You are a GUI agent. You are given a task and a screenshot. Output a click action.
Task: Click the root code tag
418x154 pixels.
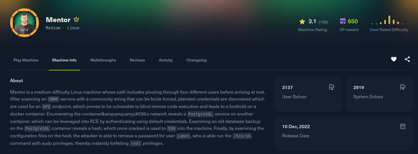[x=136, y=143]
